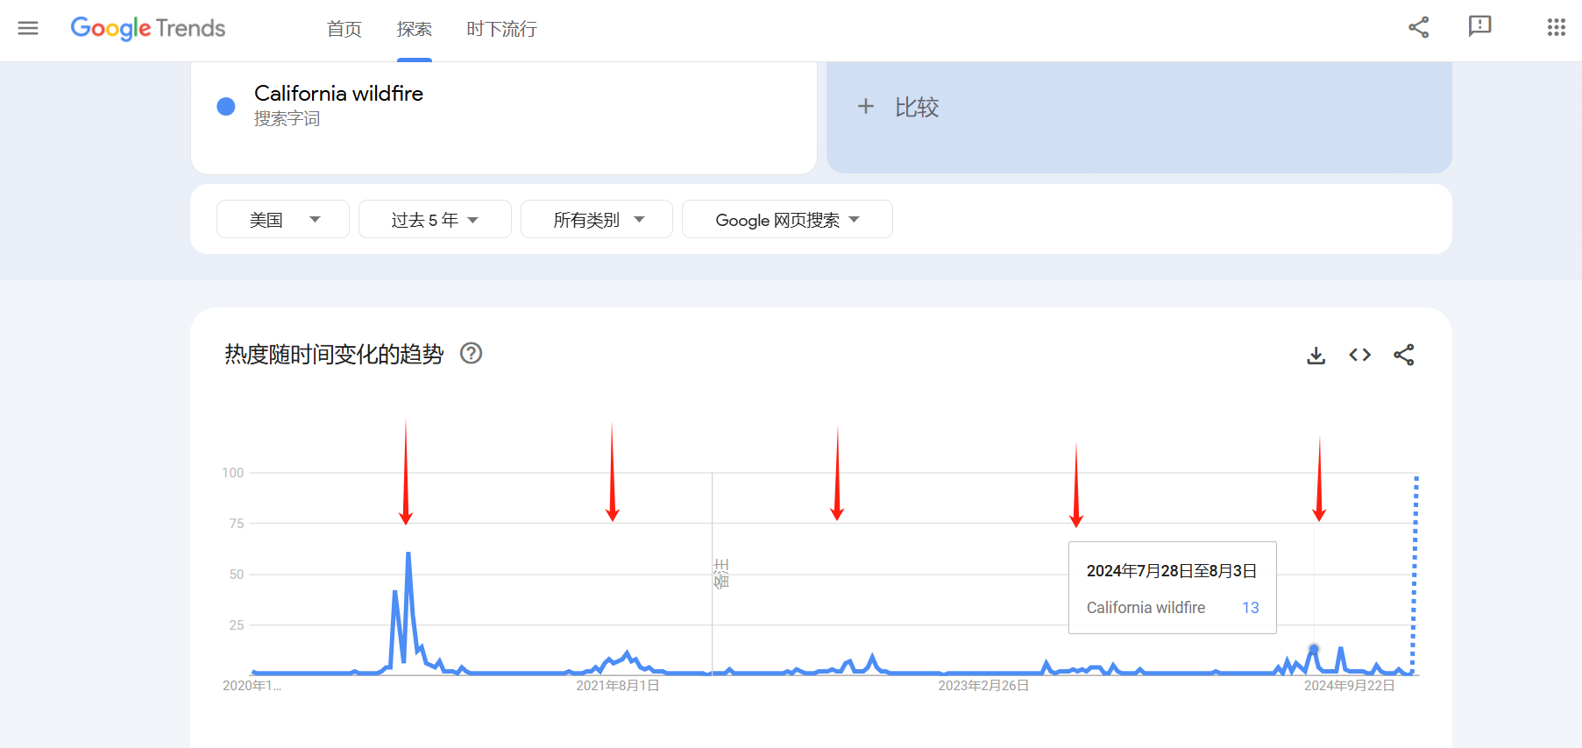Image resolution: width=1582 pixels, height=748 pixels.
Task: Click the blue California wildfire color dot
Action: coord(226,106)
